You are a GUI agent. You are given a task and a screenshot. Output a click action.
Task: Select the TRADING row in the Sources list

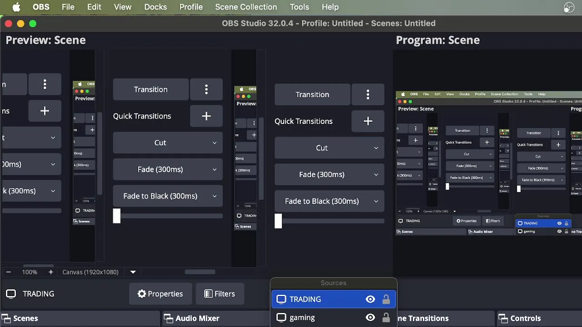pos(334,299)
